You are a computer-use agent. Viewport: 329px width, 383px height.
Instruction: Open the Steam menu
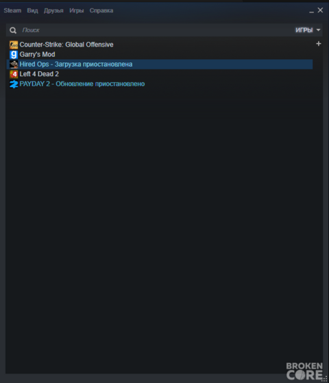click(12, 10)
